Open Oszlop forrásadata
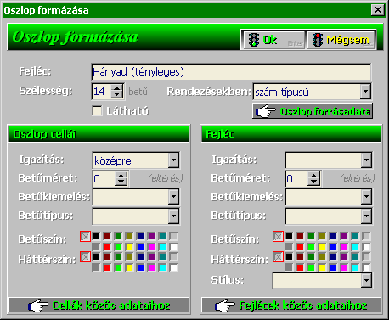Viewport: 389px width, 320px height. click(313, 111)
